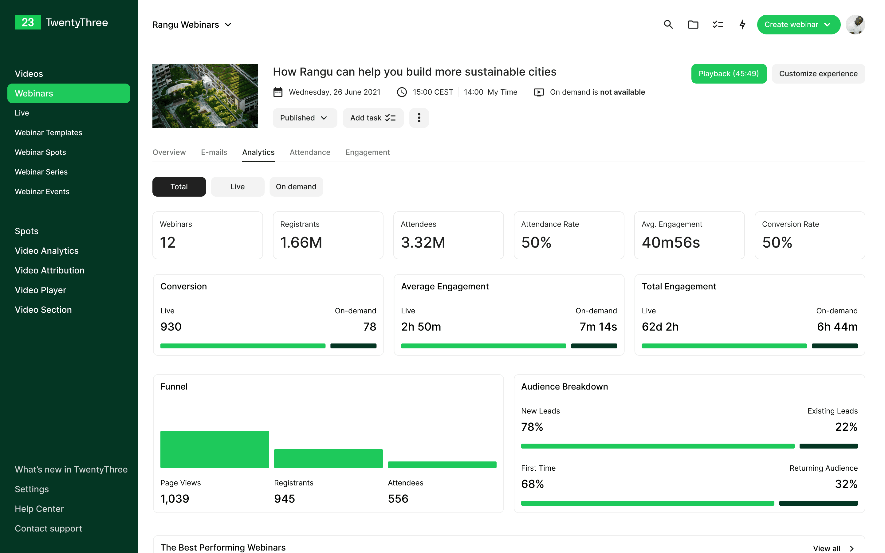Image resolution: width=885 pixels, height=553 pixels.
Task: Click the Conversion Rate 50% card
Action: coord(810,235)
